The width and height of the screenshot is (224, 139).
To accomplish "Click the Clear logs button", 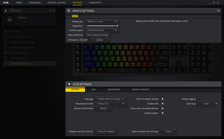I will pyautogui.click(x=206, y=104).
